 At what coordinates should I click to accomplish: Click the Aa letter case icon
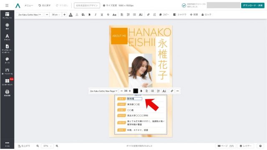(114, 15)
